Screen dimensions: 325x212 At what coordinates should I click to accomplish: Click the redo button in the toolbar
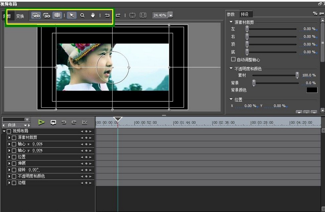pos(118,15)
